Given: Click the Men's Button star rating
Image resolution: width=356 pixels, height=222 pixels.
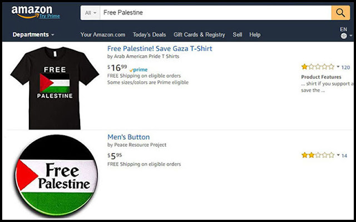Looking at the screenshot, I should (x=318, y=155).
